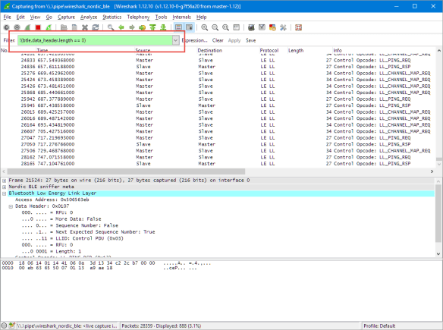Select packet 24833 LL_PING_REQ row
Image resolution: width=443 pixels, height=330 pixels.
pyautogui.click(x=218, y=60)
